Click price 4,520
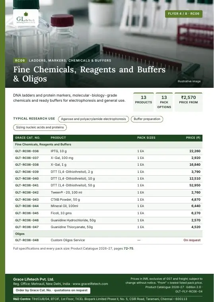 pos(196,227)
